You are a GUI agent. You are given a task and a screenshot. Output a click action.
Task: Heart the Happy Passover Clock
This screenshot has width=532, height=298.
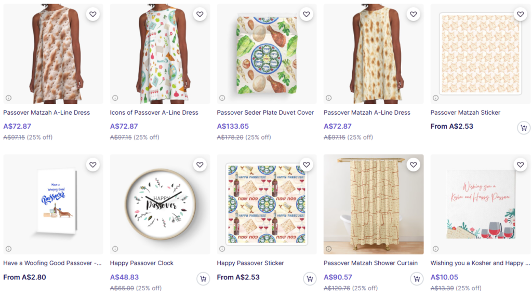pos(200,165)
